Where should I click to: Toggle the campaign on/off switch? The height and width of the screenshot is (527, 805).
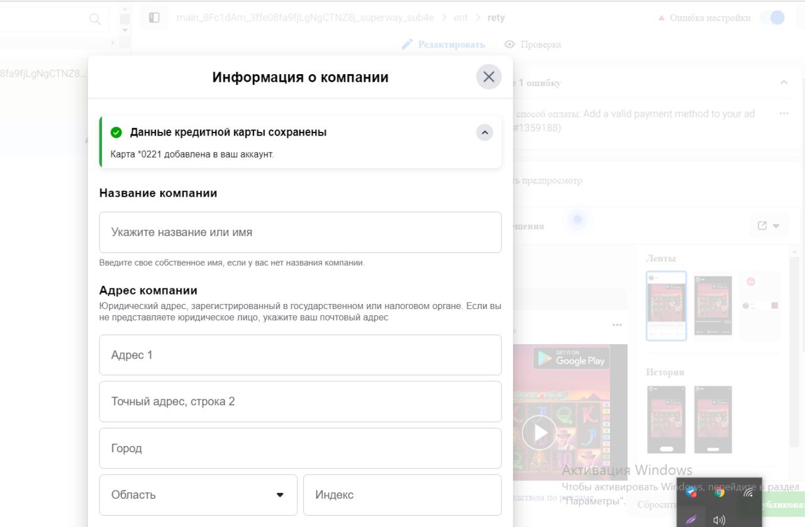pos(773,18)
